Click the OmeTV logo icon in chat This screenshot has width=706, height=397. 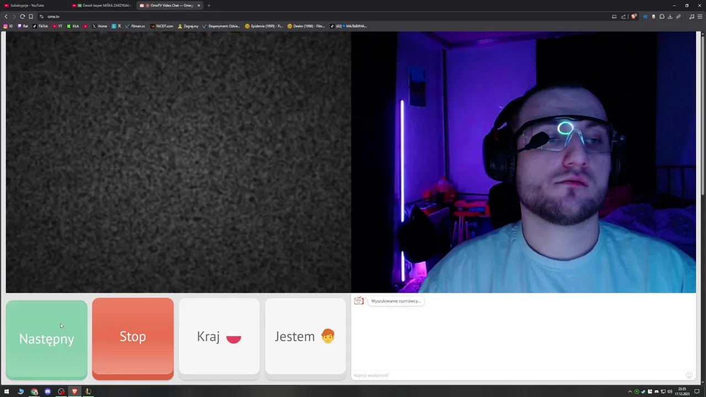click(359, 301)
